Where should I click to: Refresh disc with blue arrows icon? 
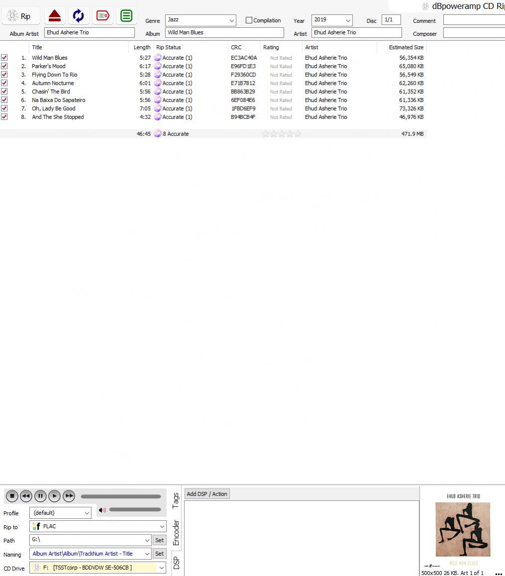(78, 16)
